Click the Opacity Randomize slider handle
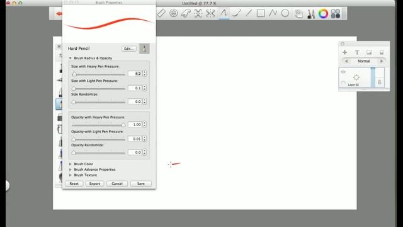403x227 pixels. [x=74, y=153]
